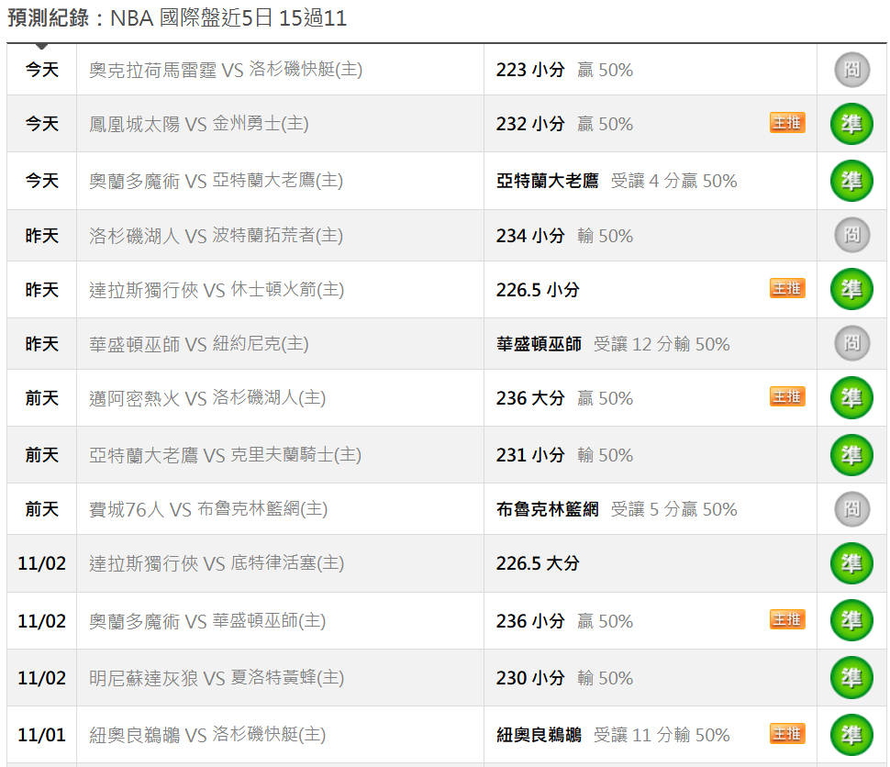This screenshot has width=890, height=767.
Task: Click green 準 icon for 紐奧良鵜鶘 VS 洛杉磯快艇
Action: pos(851,735)
